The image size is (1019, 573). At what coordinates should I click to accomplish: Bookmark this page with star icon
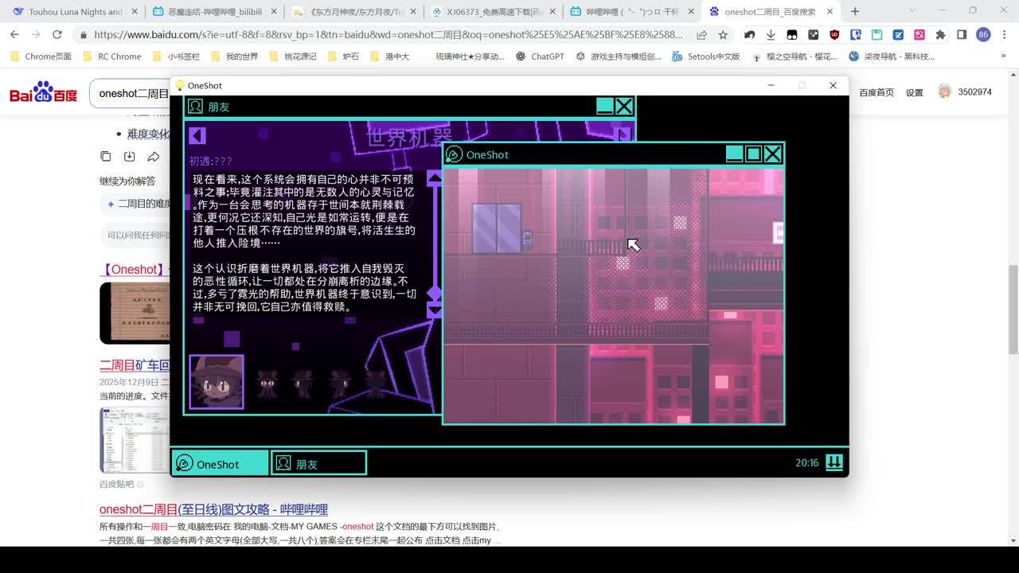(x=723, y=35)
